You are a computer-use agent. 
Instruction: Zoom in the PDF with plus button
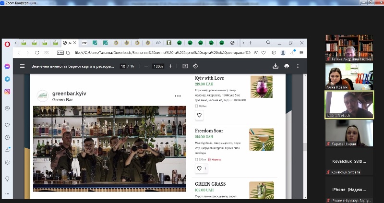pyautogui.click(x=170, y=66)
